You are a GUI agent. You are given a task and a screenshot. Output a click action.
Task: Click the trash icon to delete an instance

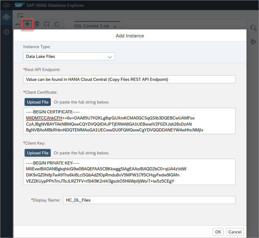point(37,24)
